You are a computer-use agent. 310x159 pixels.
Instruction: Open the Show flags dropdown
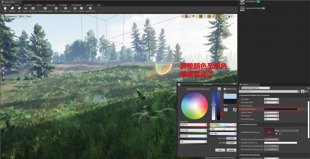(29, 16)
